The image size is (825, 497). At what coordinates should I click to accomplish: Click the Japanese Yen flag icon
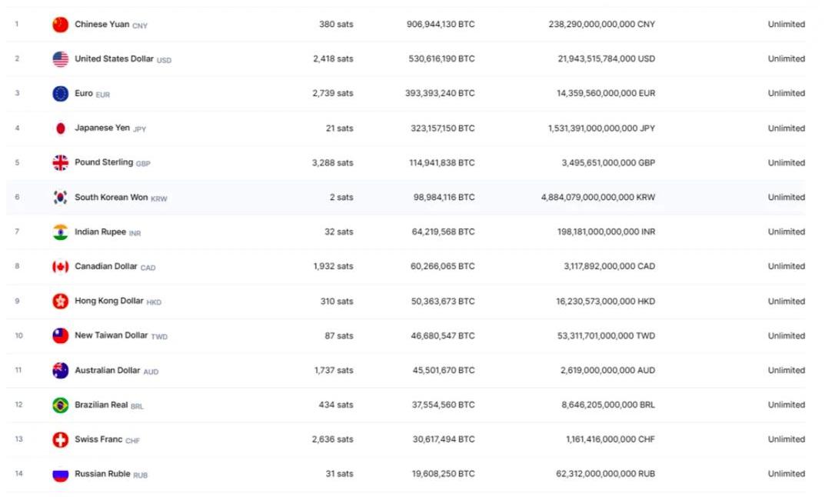pos(60,128)
